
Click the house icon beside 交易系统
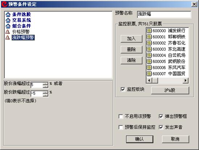(x=8, y=20)
